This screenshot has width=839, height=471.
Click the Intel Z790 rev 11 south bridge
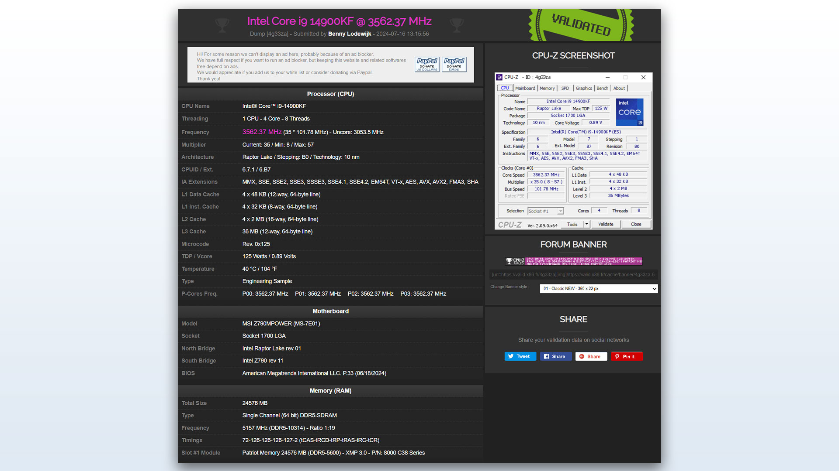pos(263,361)
